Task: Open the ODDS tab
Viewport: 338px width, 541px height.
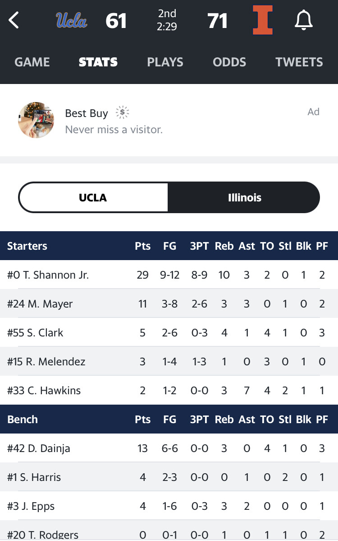Action: [x=229, y=62]
